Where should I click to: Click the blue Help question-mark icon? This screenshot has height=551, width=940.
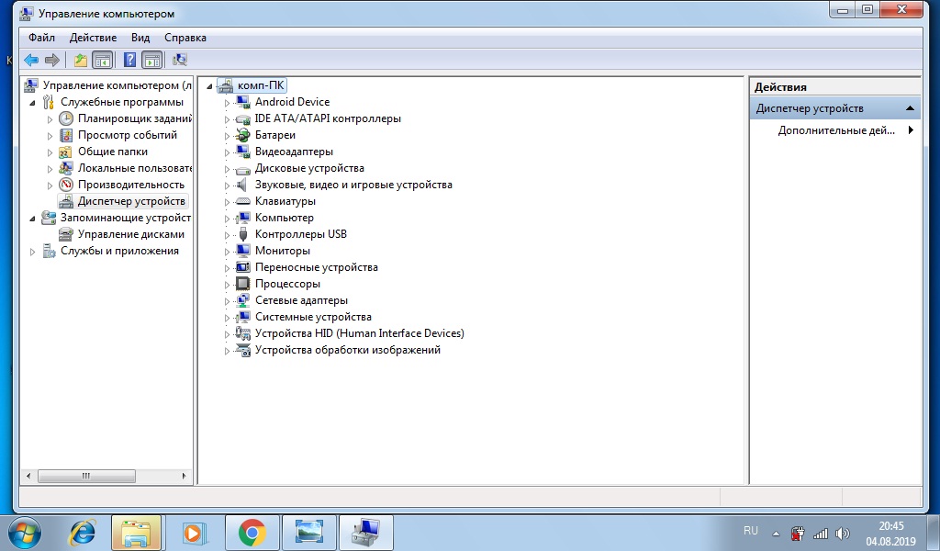129,60
